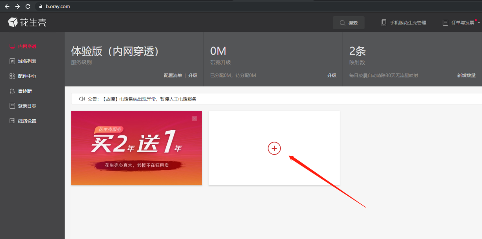Click 新增数量 link
This screenshot has width=482, height=239.
pos(467,75)
